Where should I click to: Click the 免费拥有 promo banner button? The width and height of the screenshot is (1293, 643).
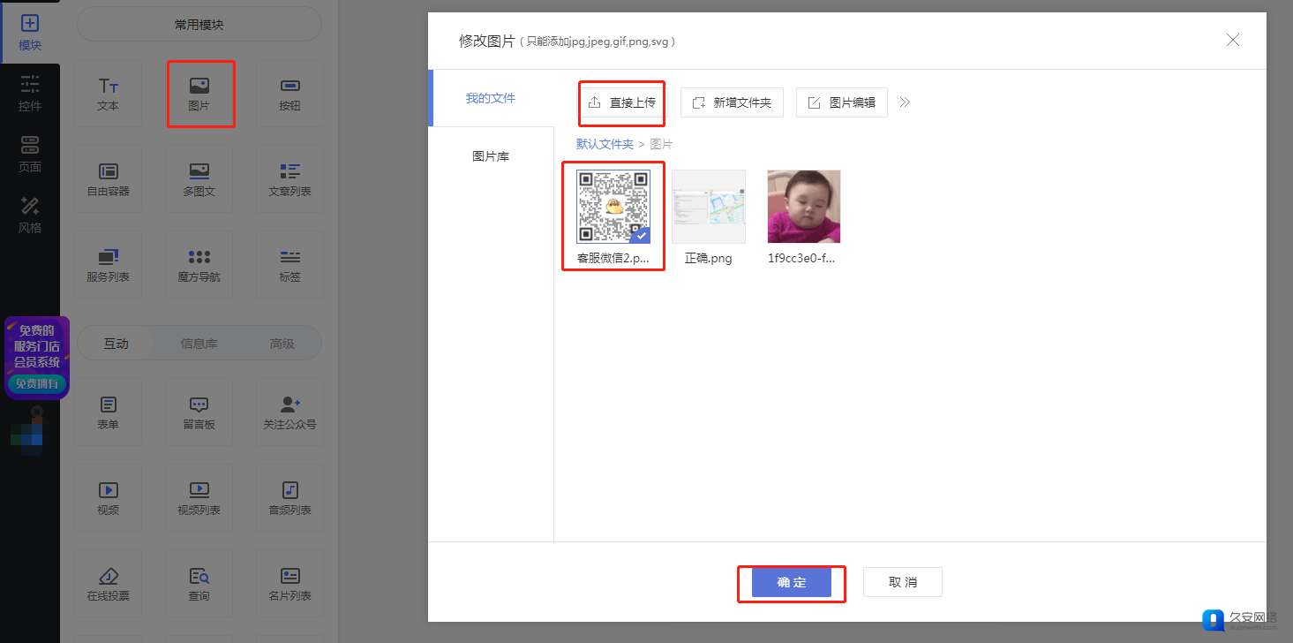36,383
